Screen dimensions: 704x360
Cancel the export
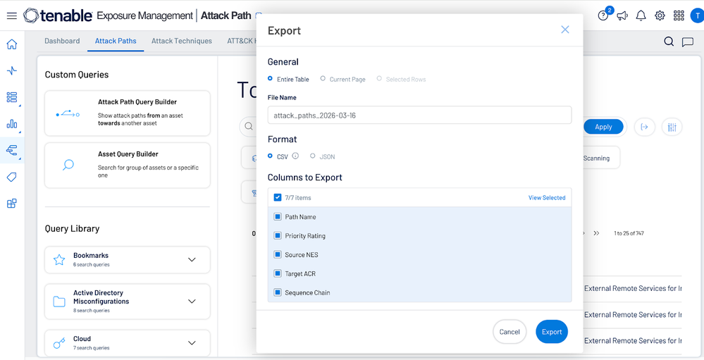pos(510,332)
